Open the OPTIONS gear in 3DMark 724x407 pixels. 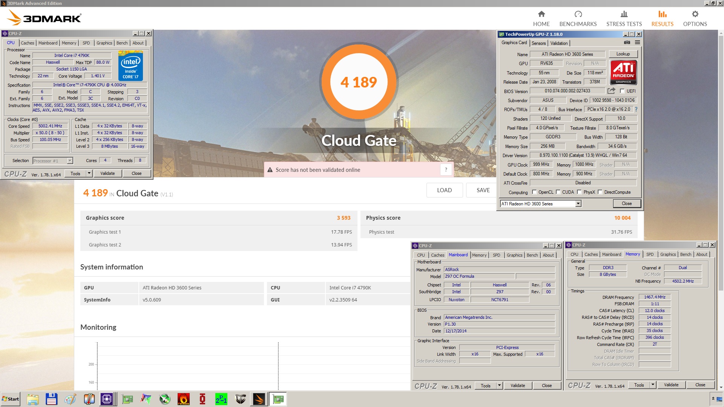click(x=695, y=18)
